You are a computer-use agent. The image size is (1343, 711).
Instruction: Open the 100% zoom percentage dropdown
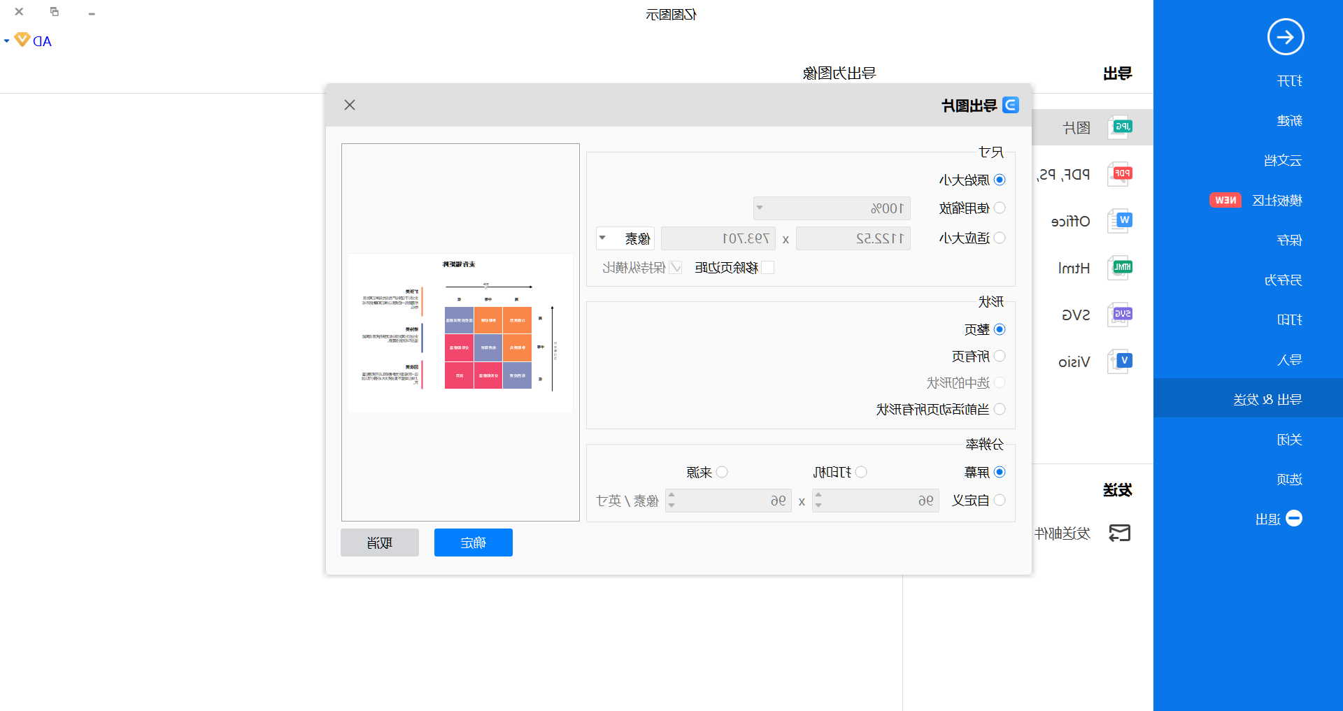click(832, 208)
